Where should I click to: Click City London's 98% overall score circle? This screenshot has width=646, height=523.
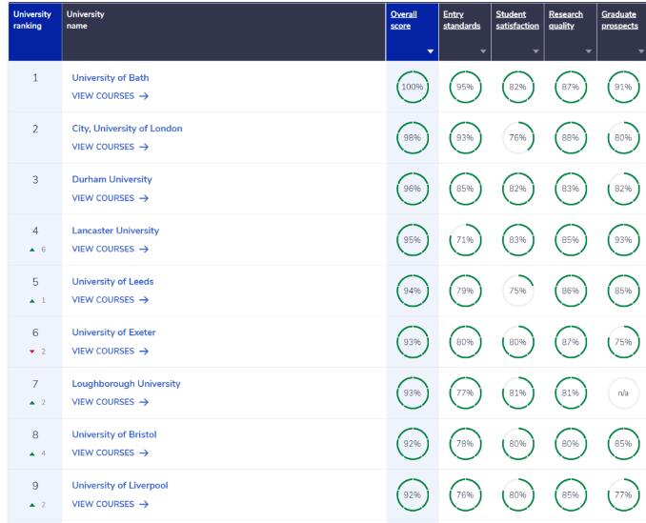[x=413, y=138]
